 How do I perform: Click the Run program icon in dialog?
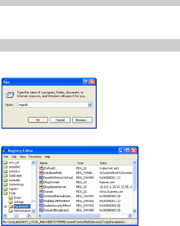[x=10, y=95]
